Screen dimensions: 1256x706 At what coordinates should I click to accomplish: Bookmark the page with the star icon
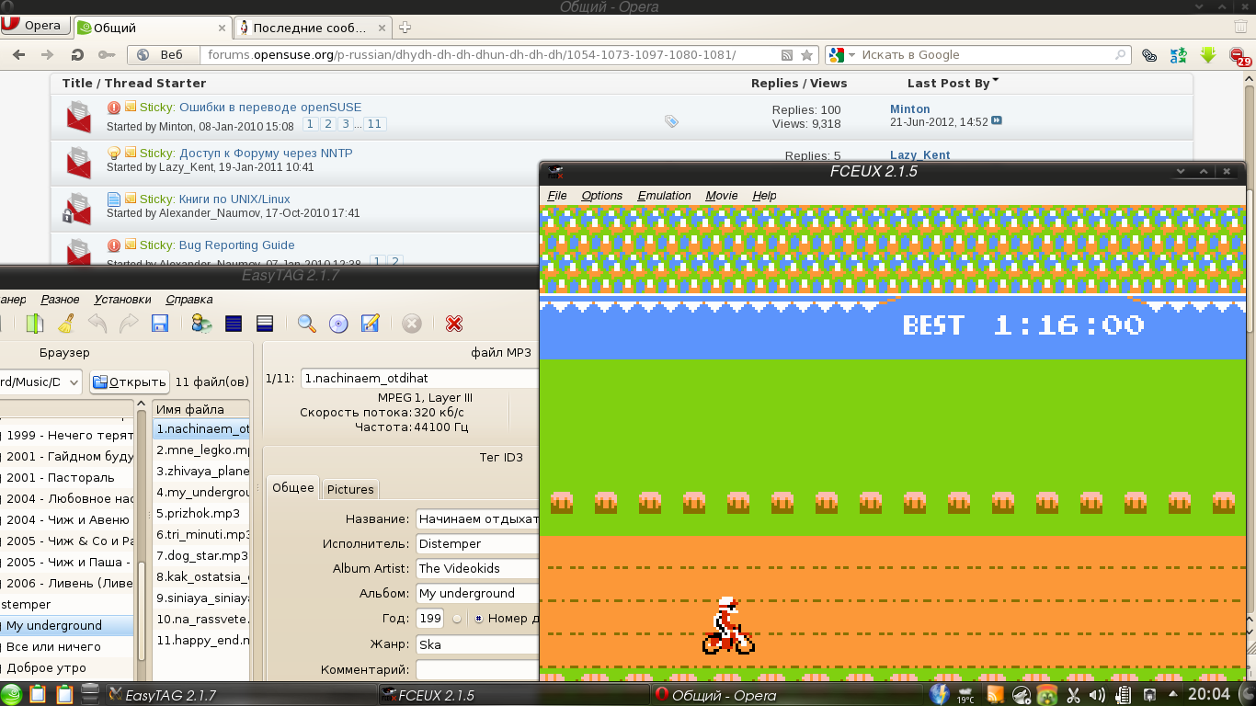tap(807, 55)
